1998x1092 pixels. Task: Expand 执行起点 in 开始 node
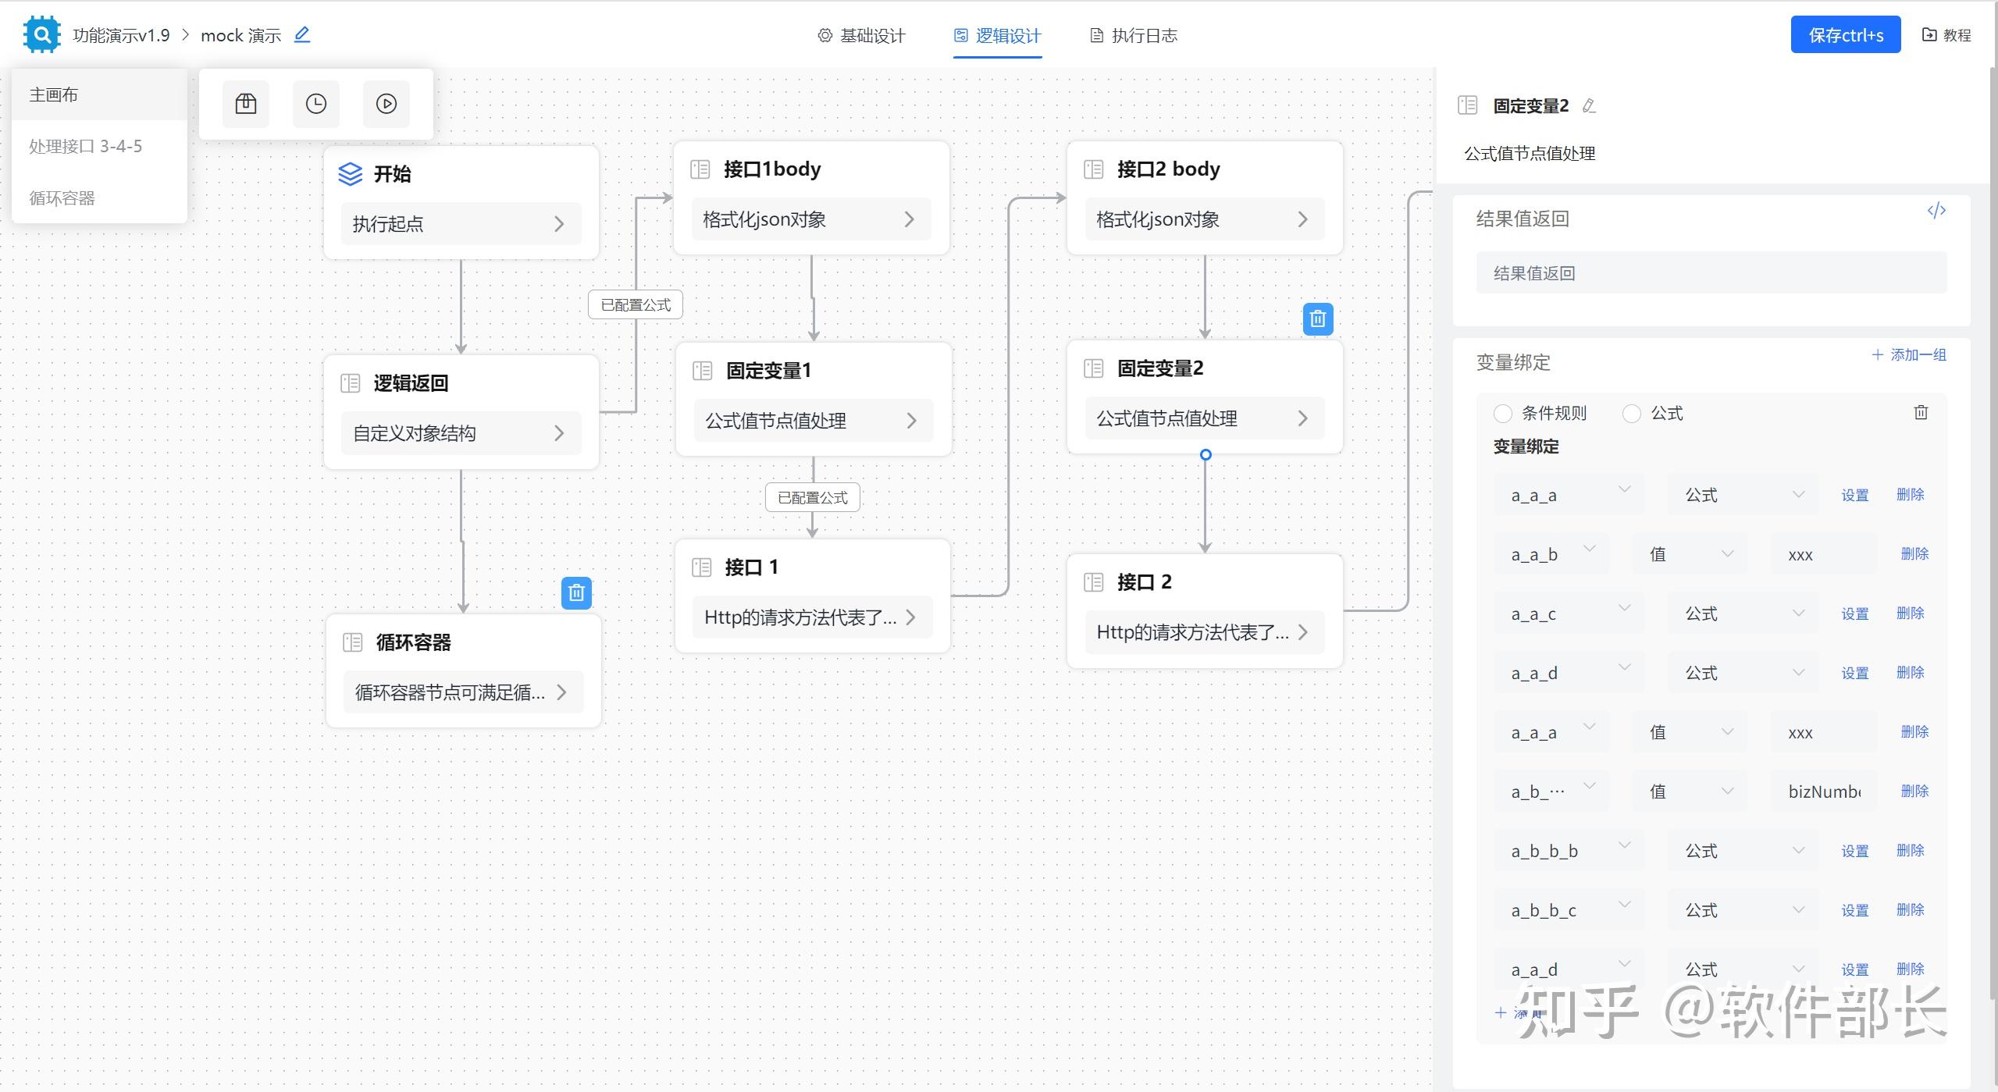(461, 224)
